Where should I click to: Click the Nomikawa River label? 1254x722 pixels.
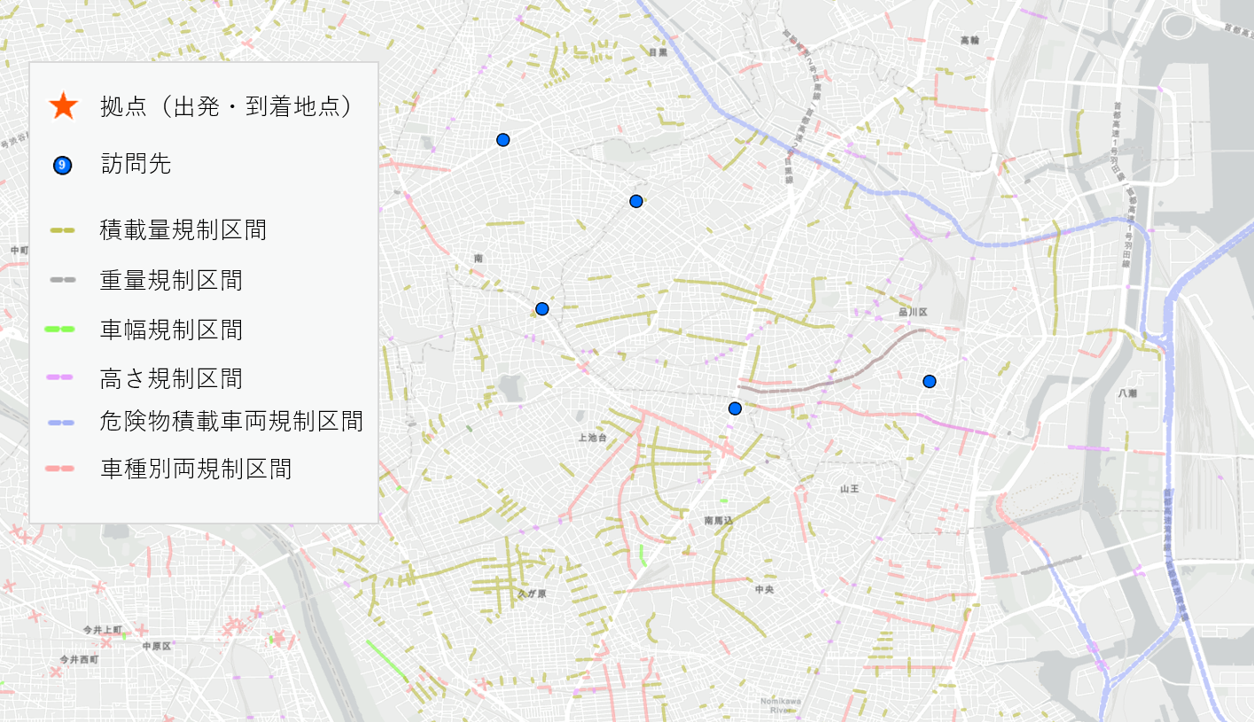point(780,705)
